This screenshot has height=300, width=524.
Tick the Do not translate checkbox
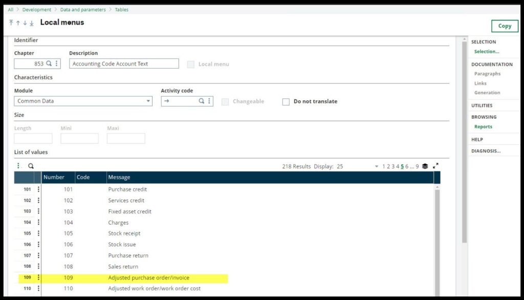point(286,102)
